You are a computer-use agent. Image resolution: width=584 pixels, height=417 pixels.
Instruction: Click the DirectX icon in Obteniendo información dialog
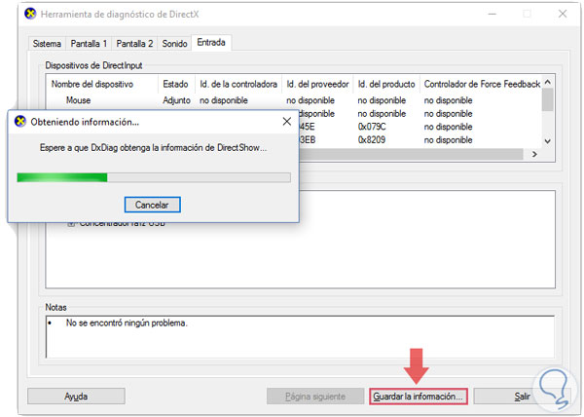(x=20, y=122)
